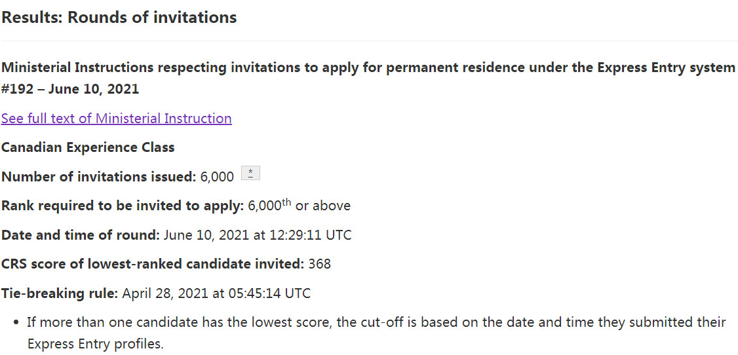Click the Ministerial Instructions title text
Viewport: 738px width, 355px height.
368,67
